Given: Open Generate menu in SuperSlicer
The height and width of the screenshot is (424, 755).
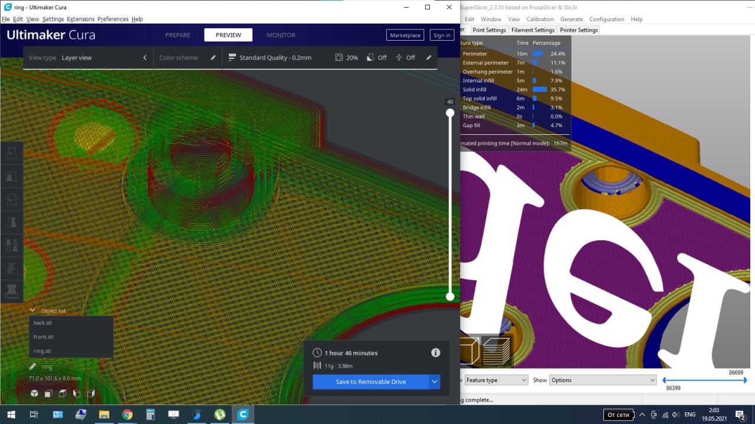Looking at the screenshot, I should click(572, 19).
